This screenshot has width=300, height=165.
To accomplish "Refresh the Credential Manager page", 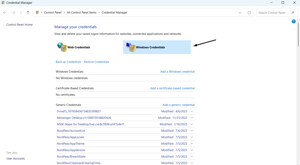I will coord(249,13).
